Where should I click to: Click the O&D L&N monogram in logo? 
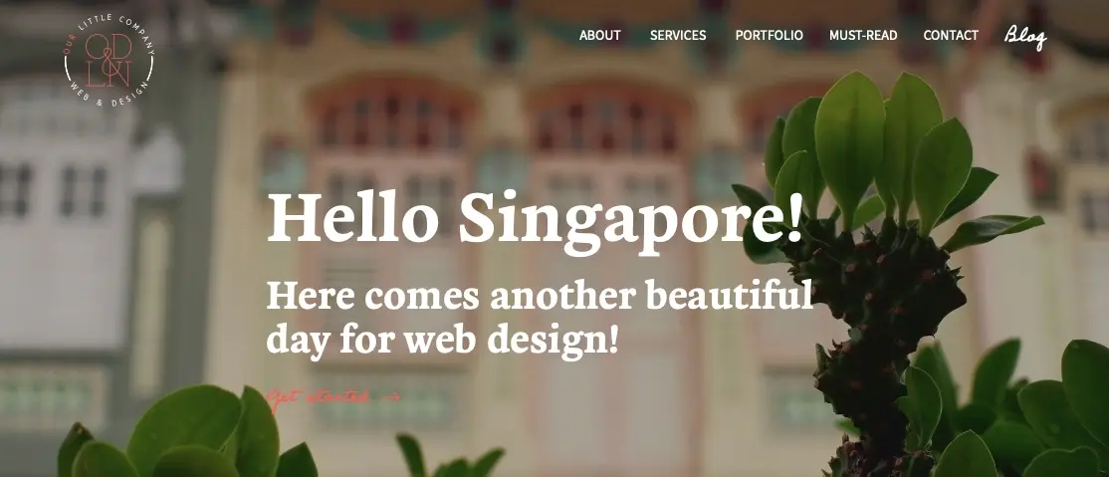(x=109, y=62)
